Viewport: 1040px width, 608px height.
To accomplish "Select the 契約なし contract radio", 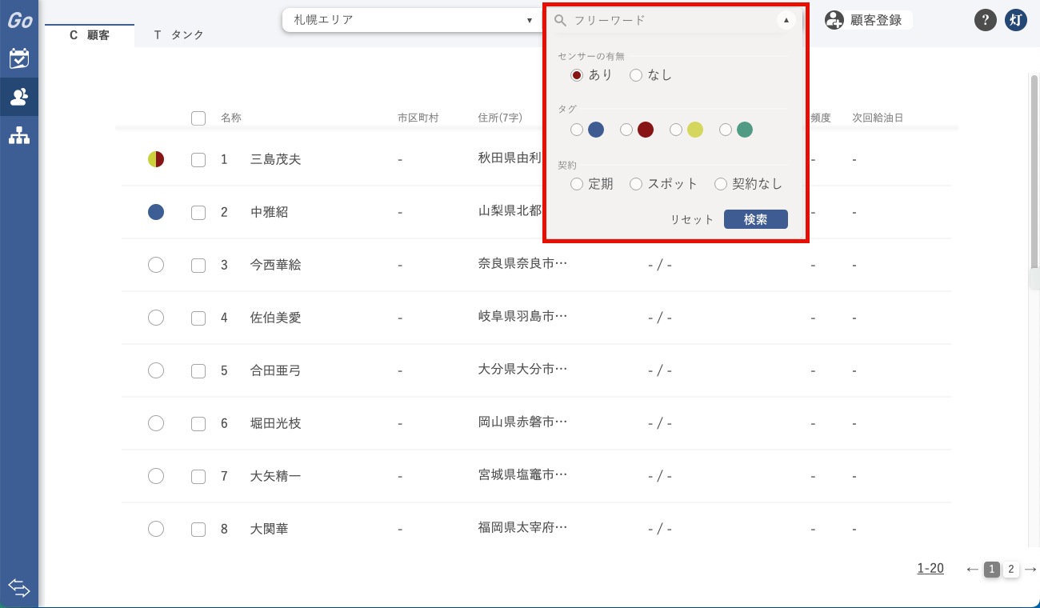I will (x=721, y=184).
